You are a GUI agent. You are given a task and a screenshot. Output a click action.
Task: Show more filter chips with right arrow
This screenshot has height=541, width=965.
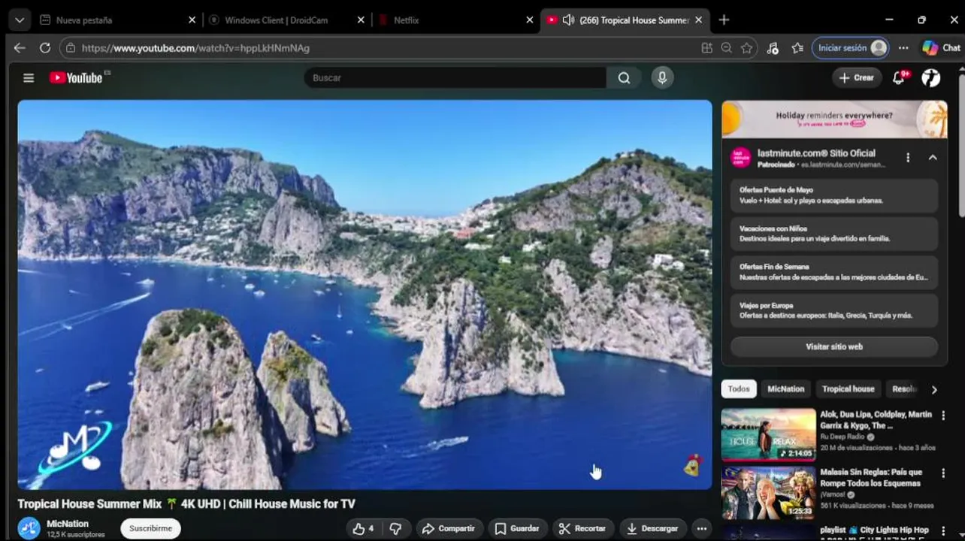(934, 389)
